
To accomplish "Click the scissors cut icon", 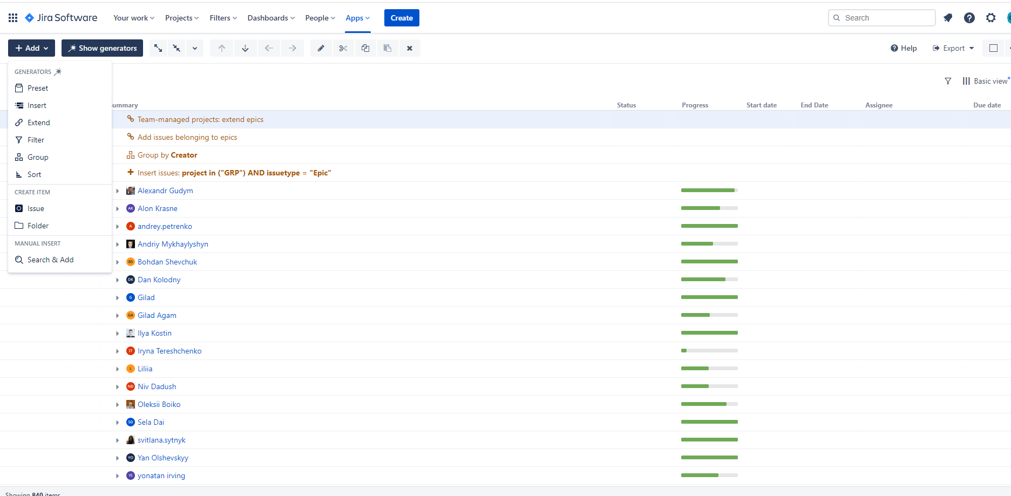I will coord(343,48).
